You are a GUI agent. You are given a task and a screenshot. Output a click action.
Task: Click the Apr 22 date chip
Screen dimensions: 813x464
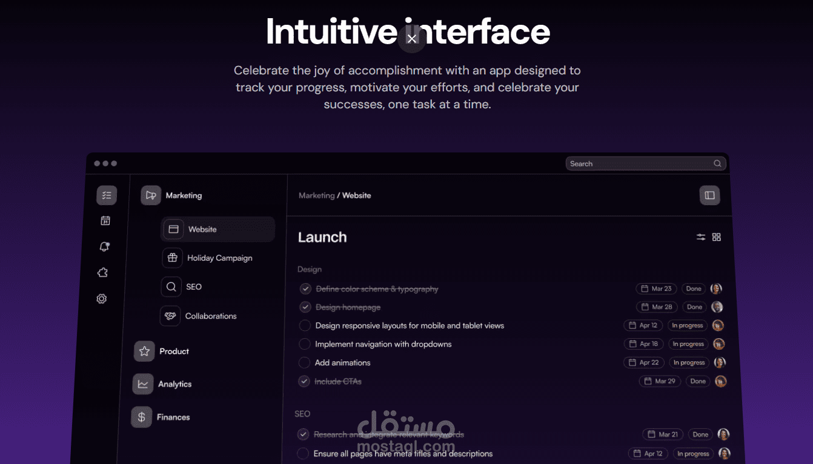click(x=644, y=362)
